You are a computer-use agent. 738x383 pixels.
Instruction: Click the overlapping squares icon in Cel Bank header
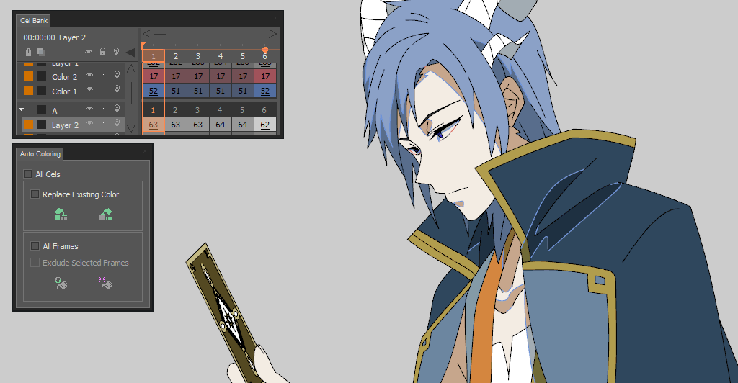(x=41, y=52)
